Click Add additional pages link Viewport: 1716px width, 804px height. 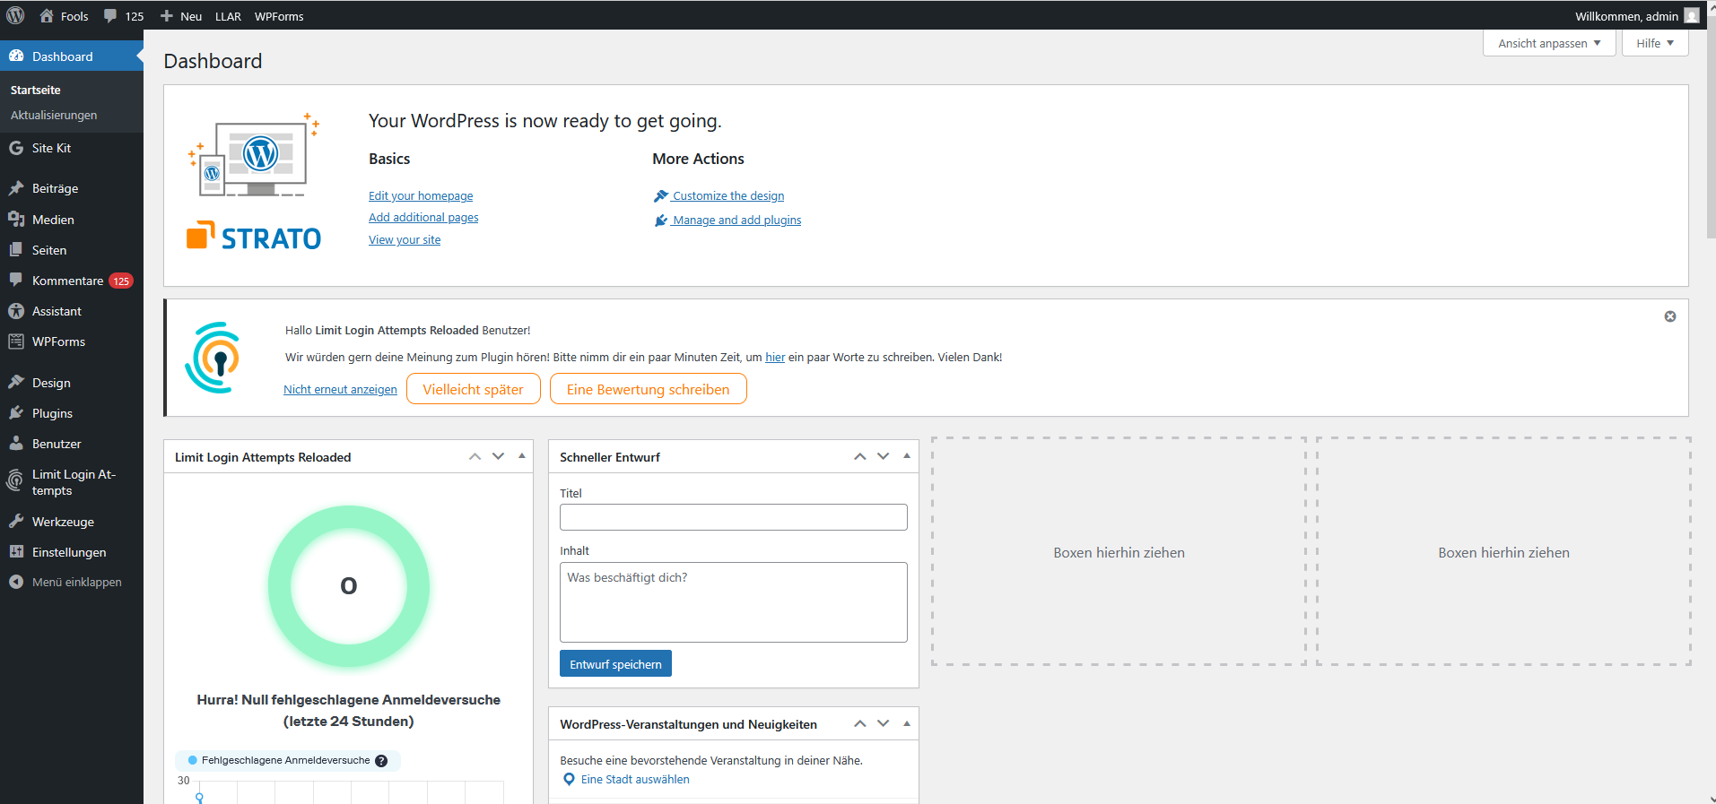(x=423, y=217)
